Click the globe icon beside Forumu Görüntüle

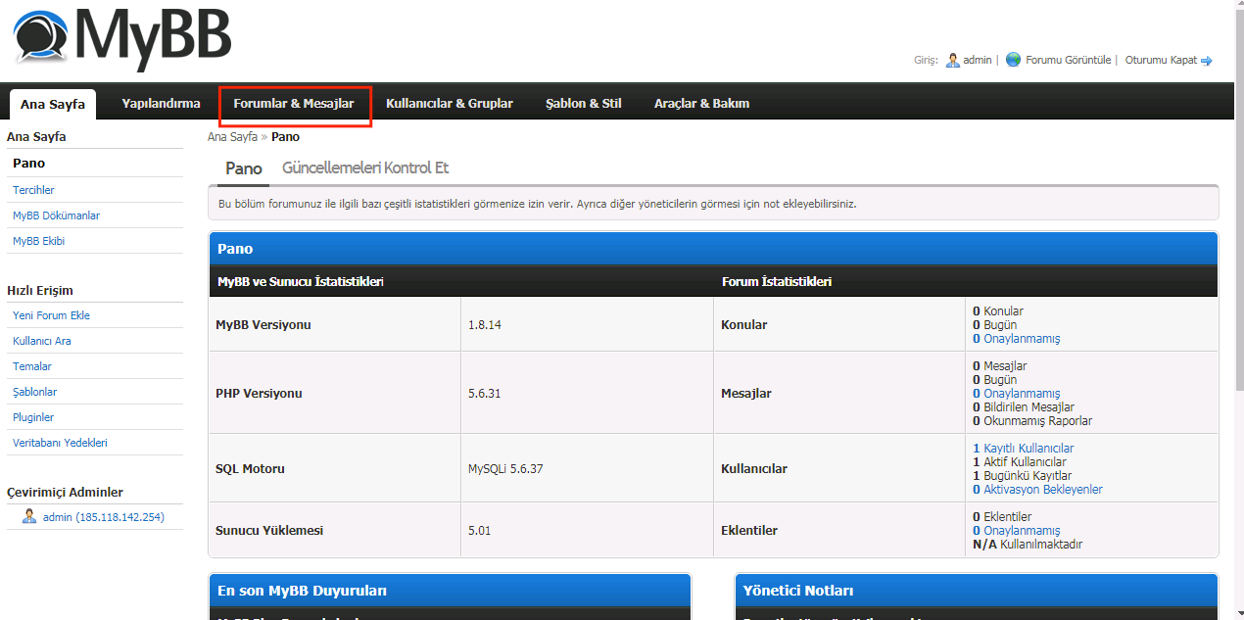1013,60
